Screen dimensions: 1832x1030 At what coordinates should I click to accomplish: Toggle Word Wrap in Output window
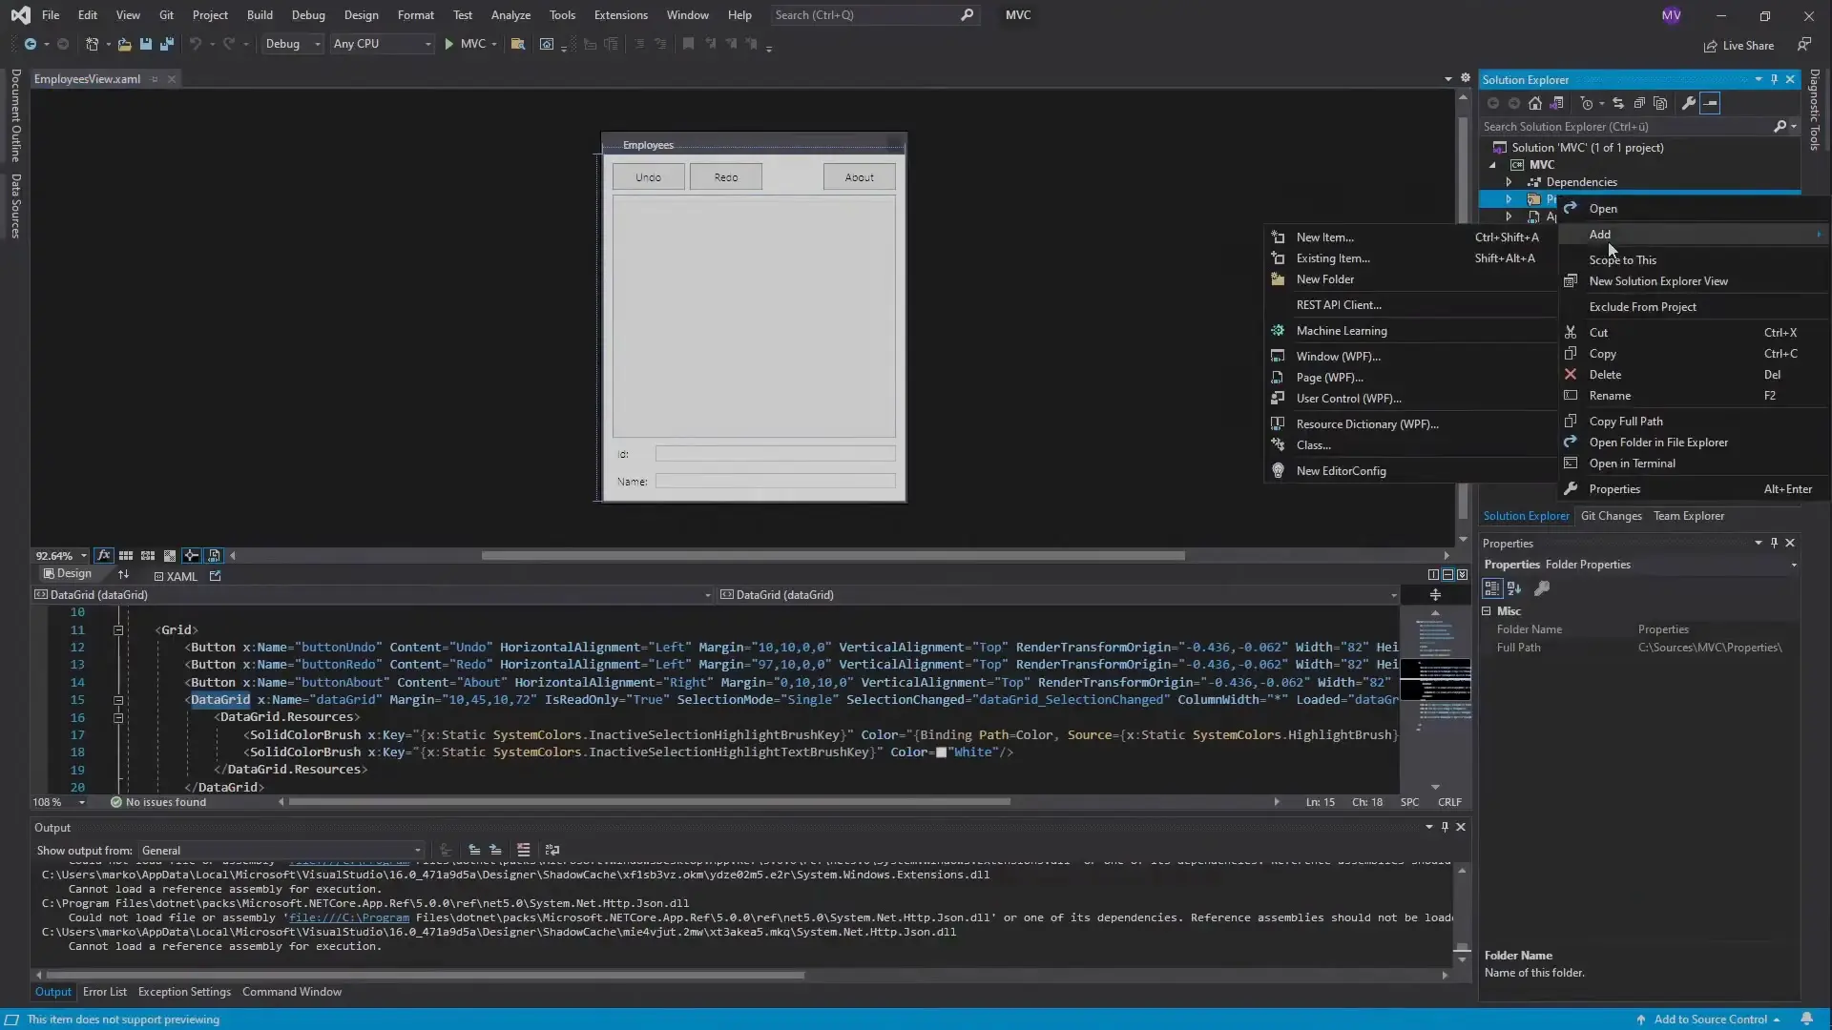click(552, 850)
